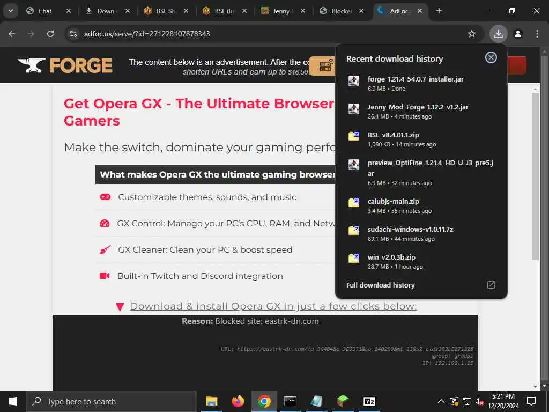
Task: Open Chrome three-dot menu
Action: [x=537, y=34]
